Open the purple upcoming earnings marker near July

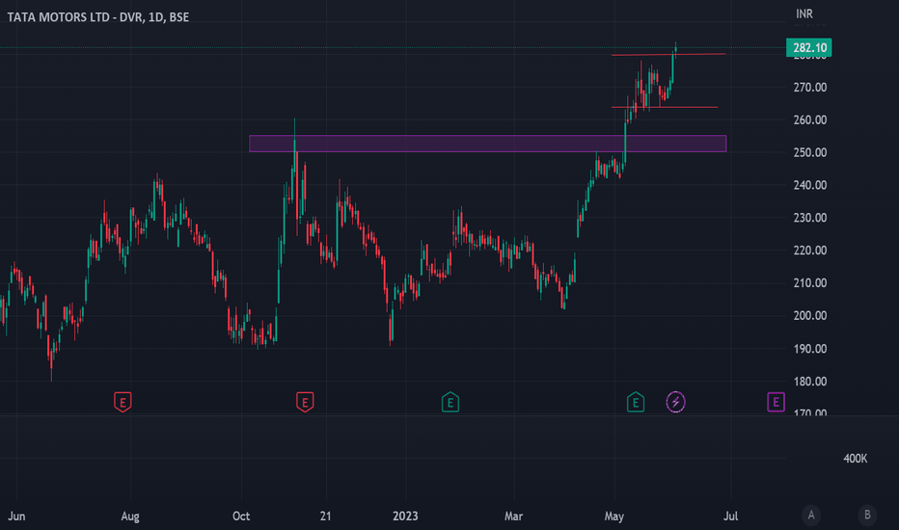pyautogui.click(x=776, y=402)
